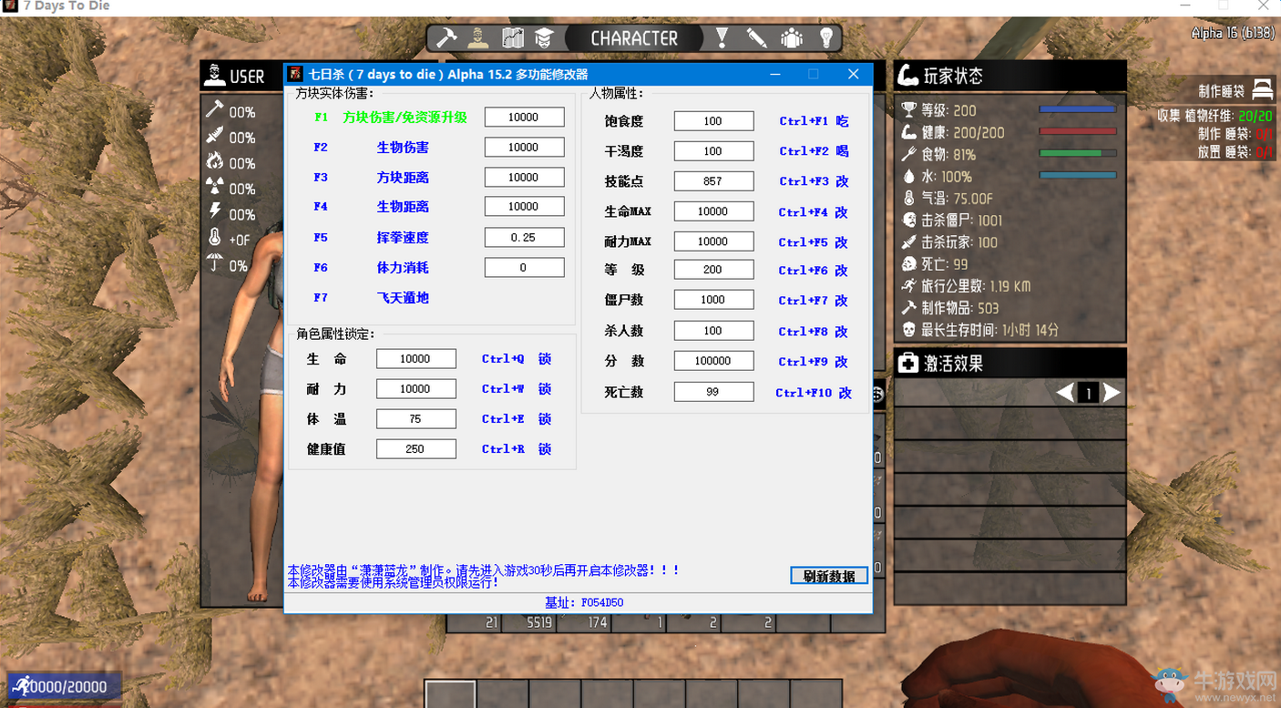Click the sleeping bag icon for 制作睡袋

pos(1263,89)
